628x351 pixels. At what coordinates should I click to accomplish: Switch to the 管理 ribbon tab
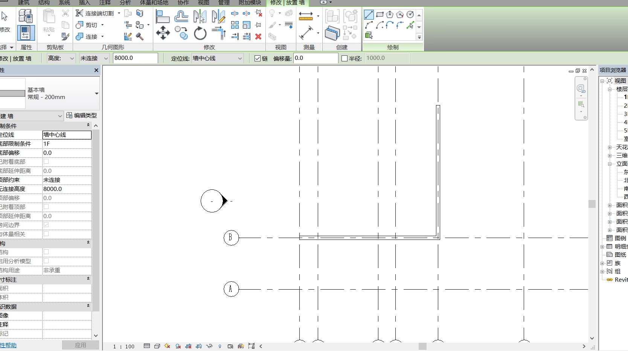point(224,3)
